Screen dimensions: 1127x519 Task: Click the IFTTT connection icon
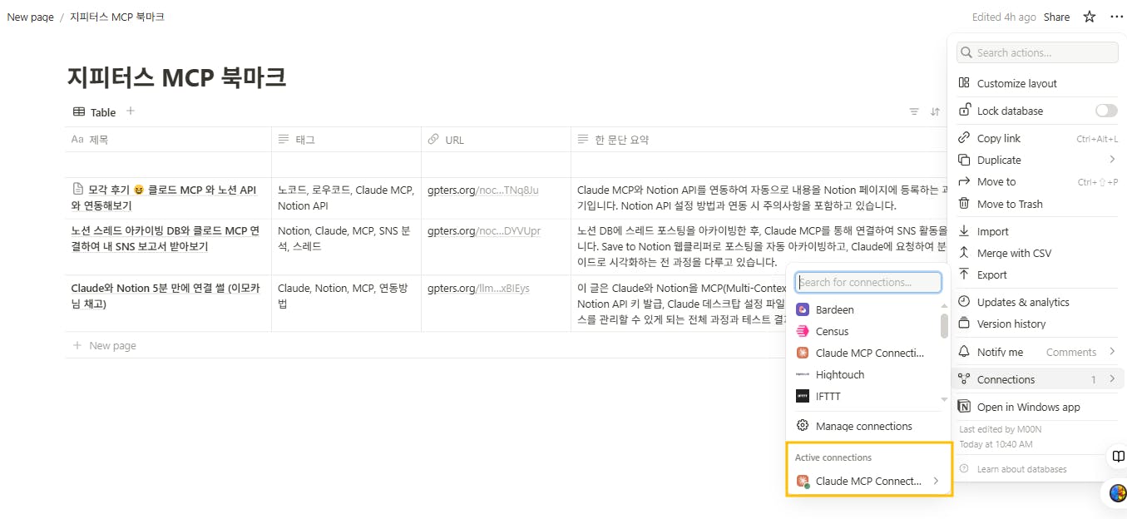tap(803, 396)
